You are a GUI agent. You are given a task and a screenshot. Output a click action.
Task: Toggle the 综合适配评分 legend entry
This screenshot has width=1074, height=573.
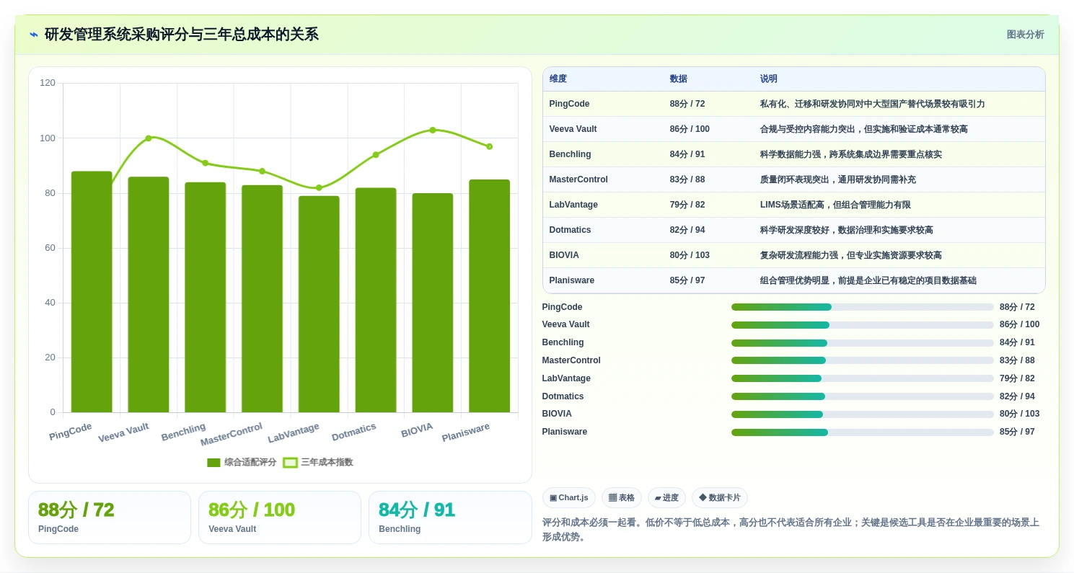pos(242,463)
